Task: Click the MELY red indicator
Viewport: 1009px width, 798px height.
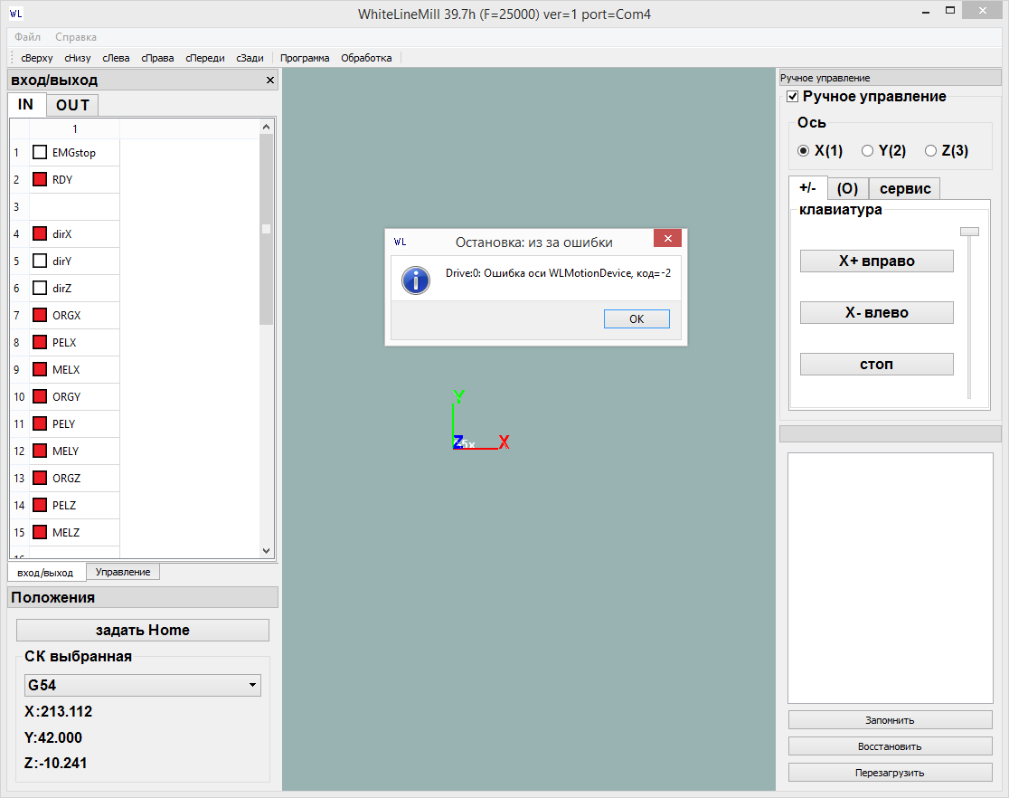Action: tap(40, 451)
